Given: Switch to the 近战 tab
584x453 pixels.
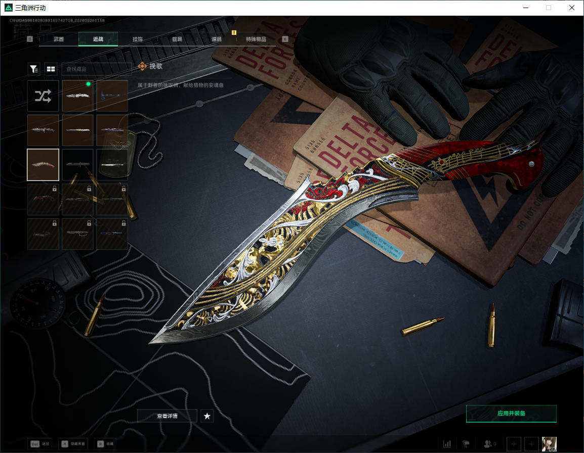Looking at the screenshot, I should point(98,39).
